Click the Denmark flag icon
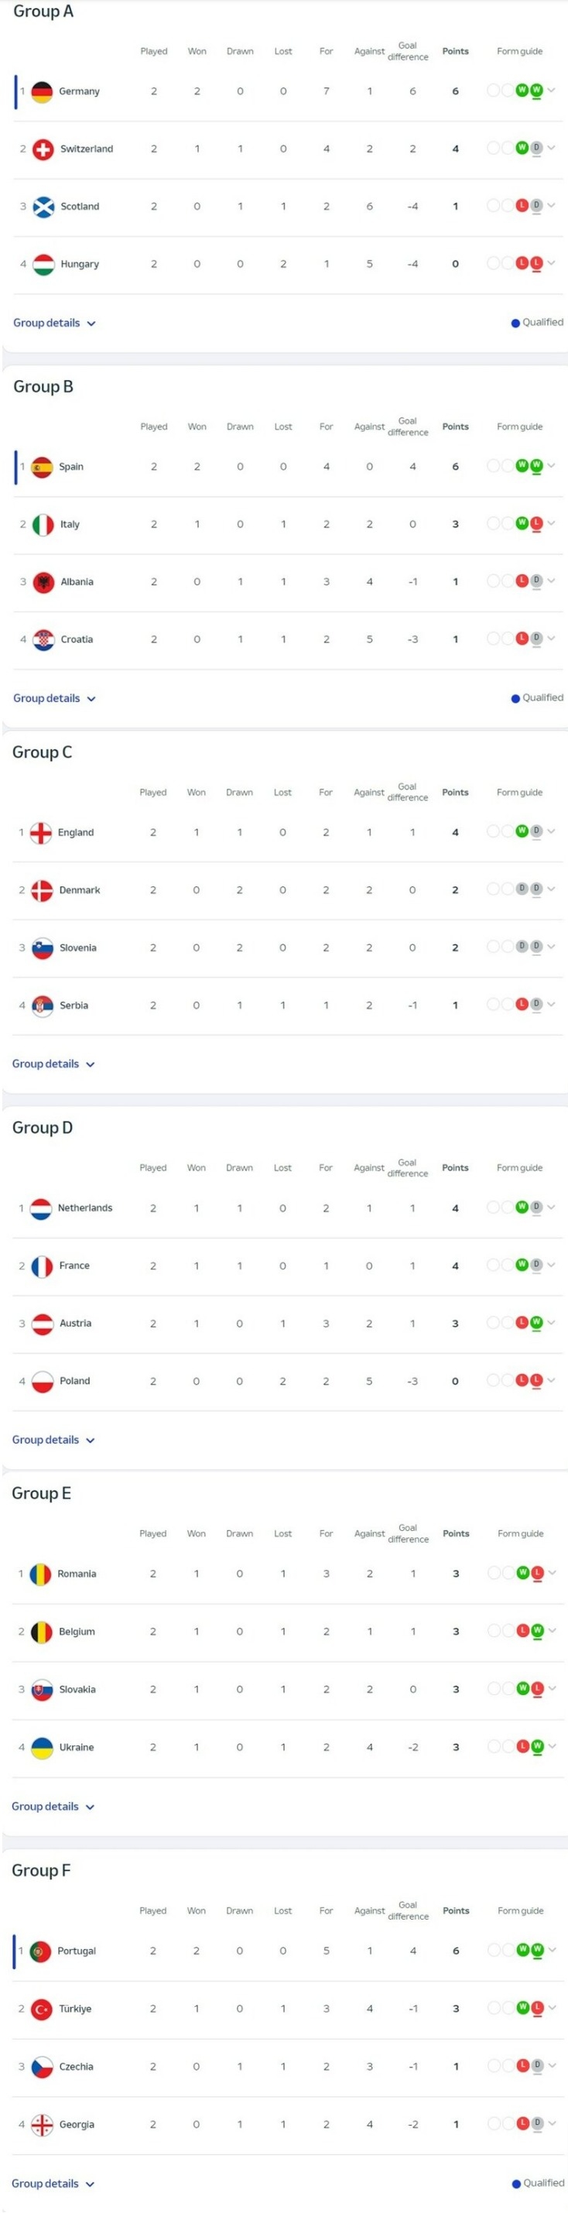 tap(42, 890)
